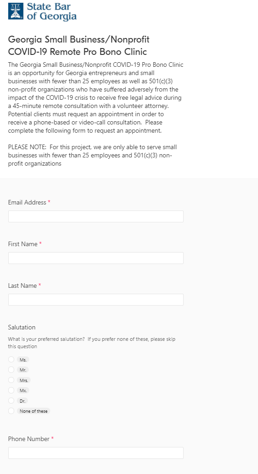Select the Mrs. radio button
This screenshot has height=474, width=258.
pos(11,380)
